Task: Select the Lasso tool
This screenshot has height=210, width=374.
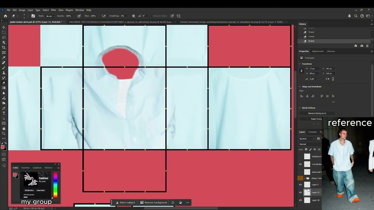Action: click(4, 37)
